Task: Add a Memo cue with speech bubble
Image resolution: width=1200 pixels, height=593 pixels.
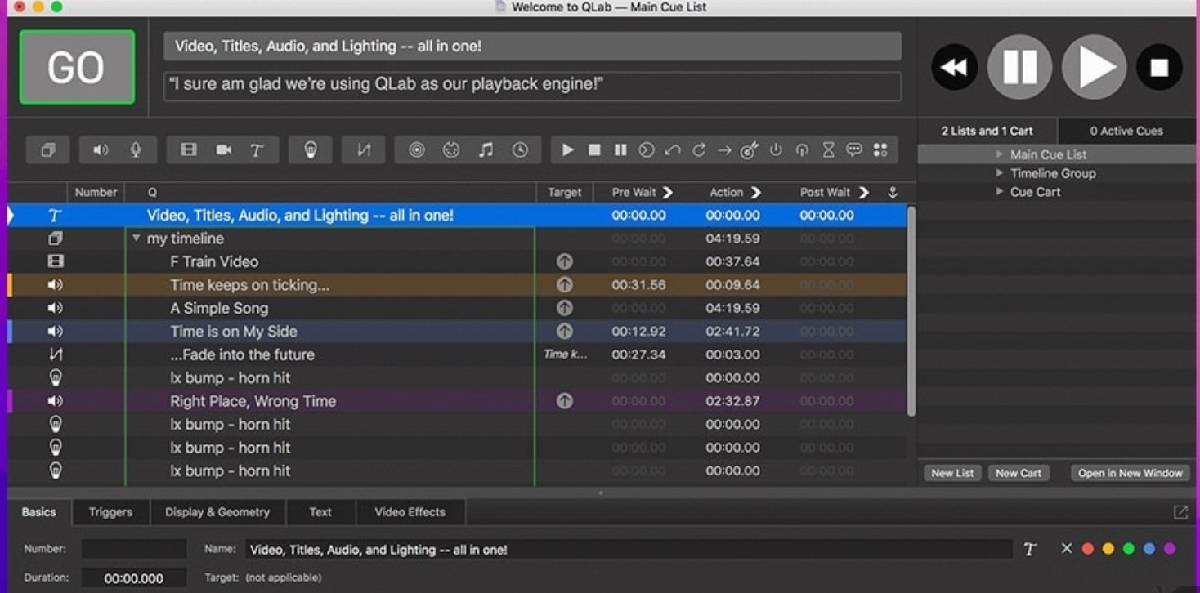Action: click(x=854, y=150)
